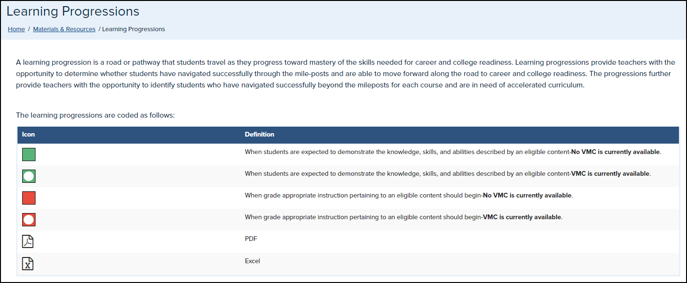The image size is (687, 283).
Task: Go to the Home breadcrumb link
Action: coord(16,29)
